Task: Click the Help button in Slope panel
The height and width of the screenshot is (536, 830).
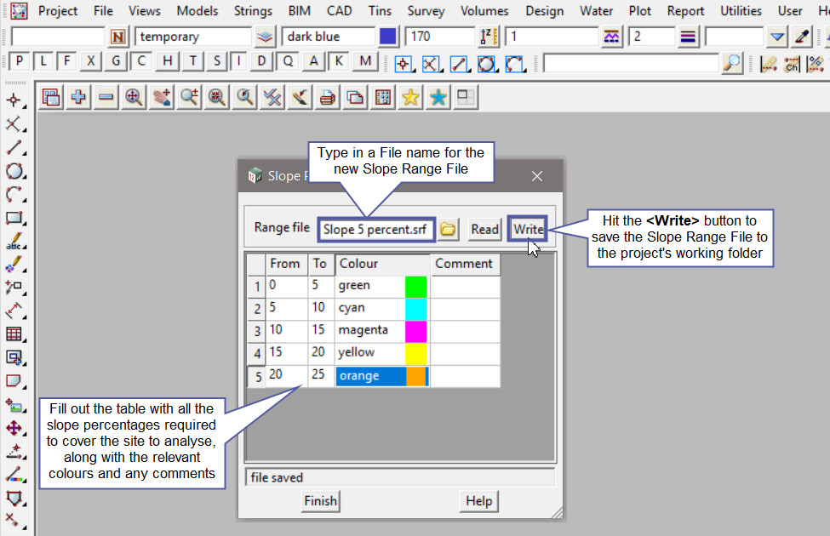Action: click(x=478, y=500)
